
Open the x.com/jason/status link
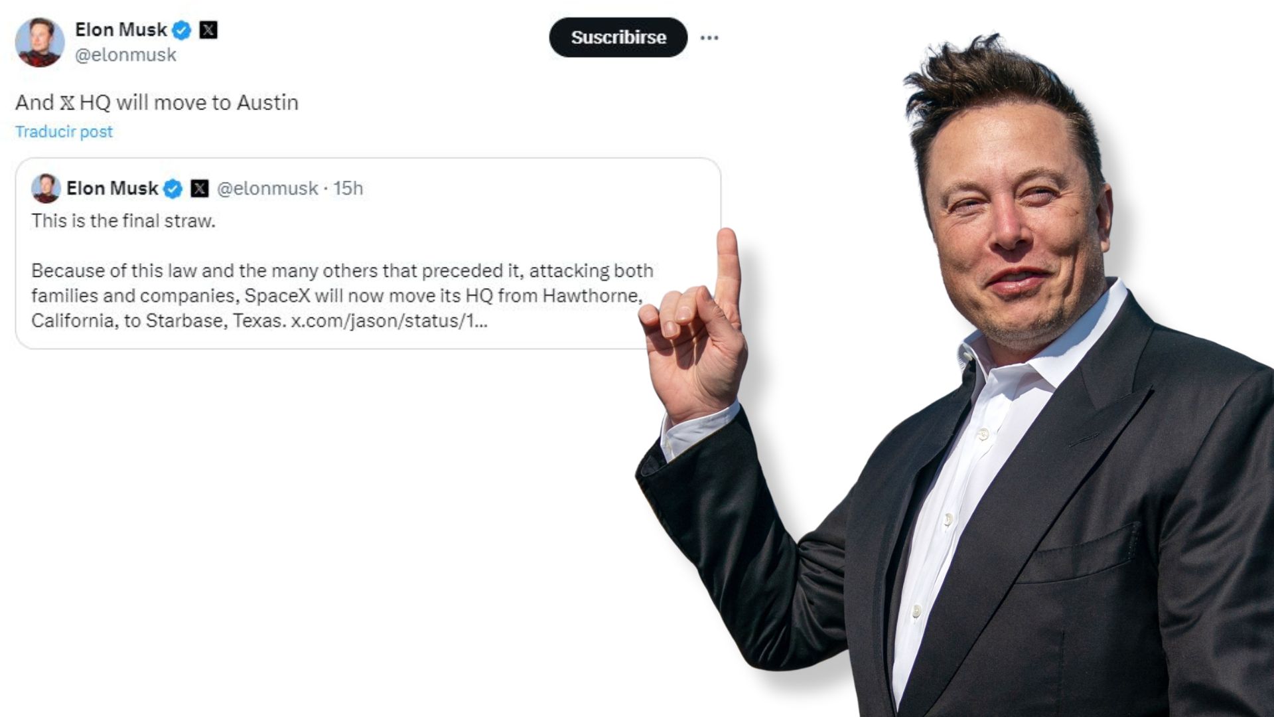389,321
